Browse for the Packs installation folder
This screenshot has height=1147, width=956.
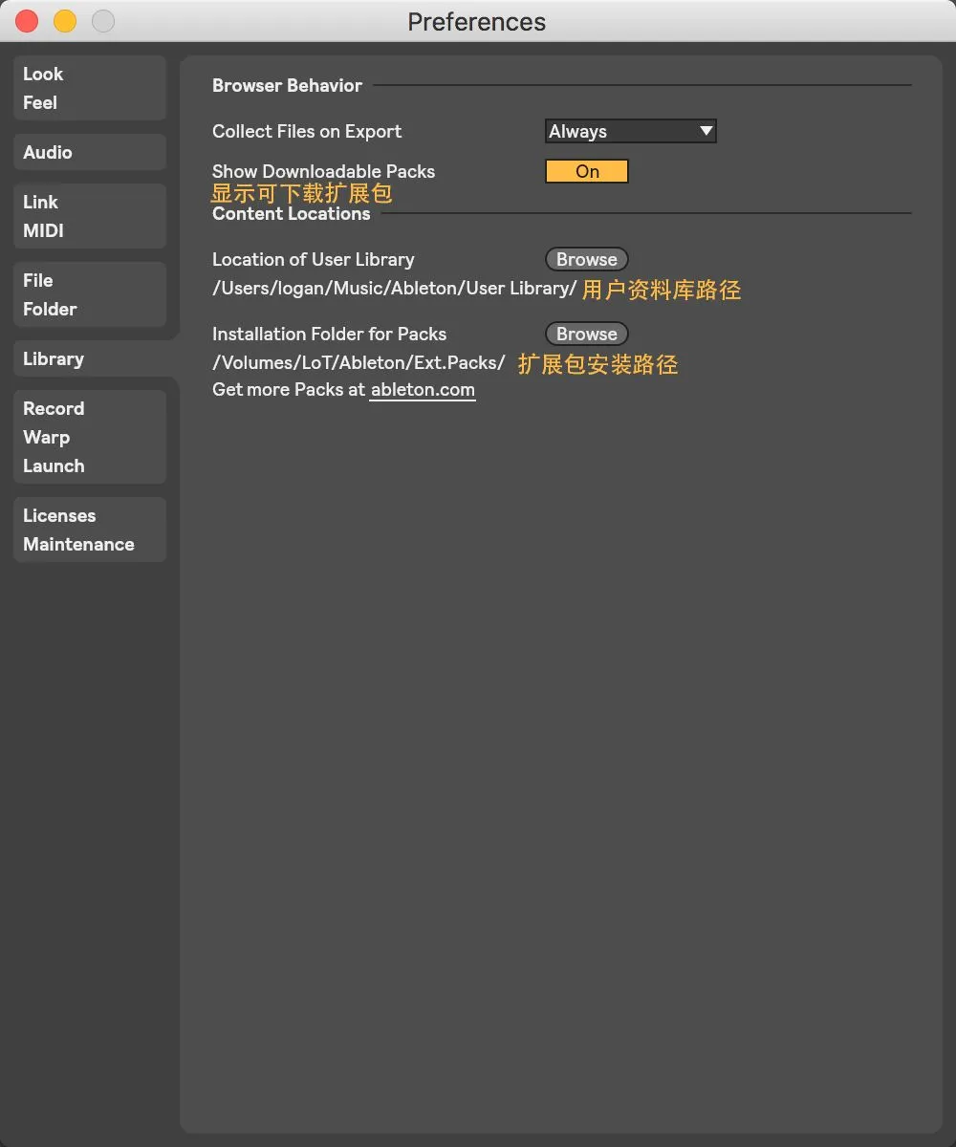(x=586, y=334)
